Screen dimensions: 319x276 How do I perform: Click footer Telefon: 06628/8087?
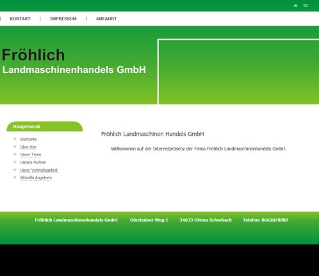[266, 220]
